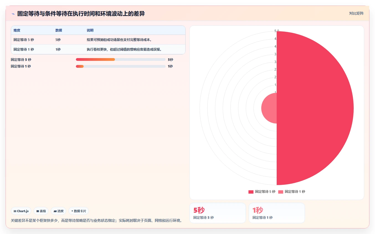
Task: Click description 执行看似更快 row text
Action: (124, 49)
